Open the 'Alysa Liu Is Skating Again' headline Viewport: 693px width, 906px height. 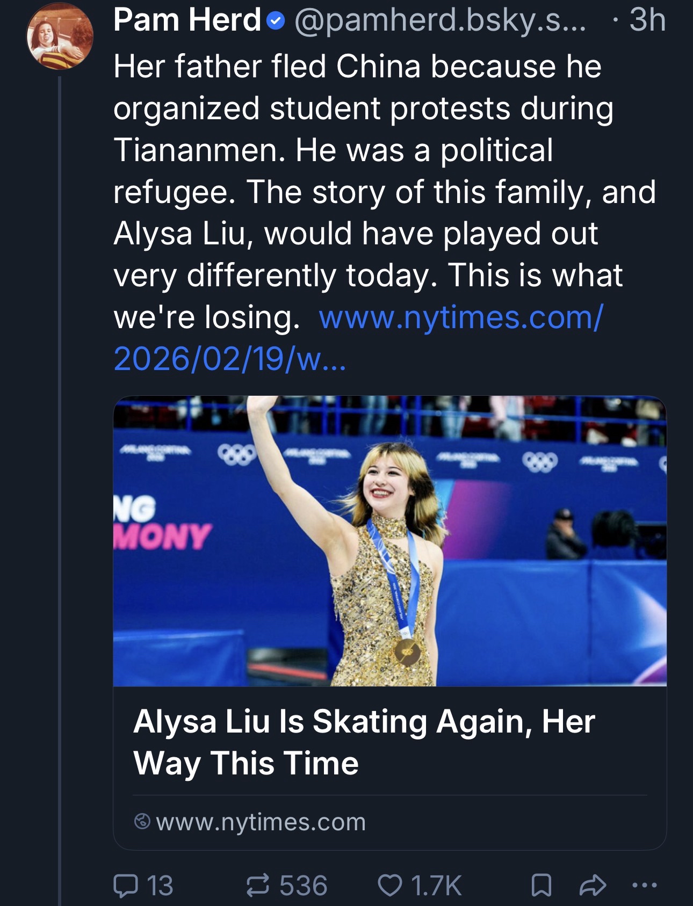pos(364,742)
